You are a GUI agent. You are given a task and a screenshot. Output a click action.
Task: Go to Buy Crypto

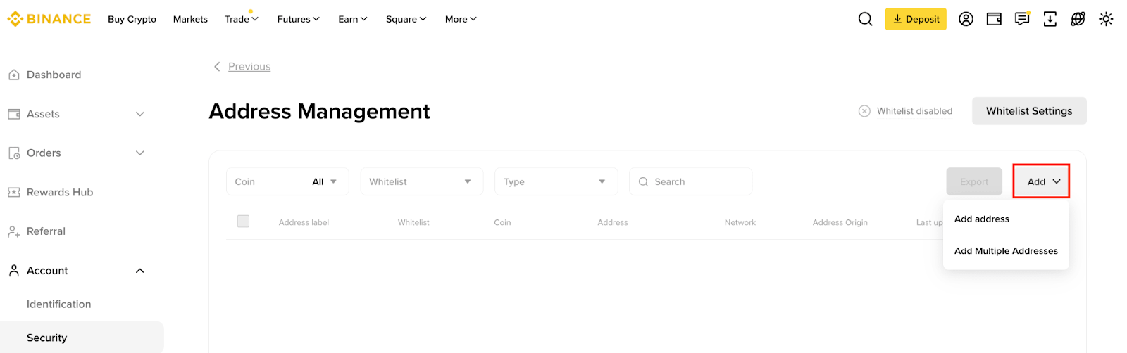pyautogui.click(x=132, y=19)
